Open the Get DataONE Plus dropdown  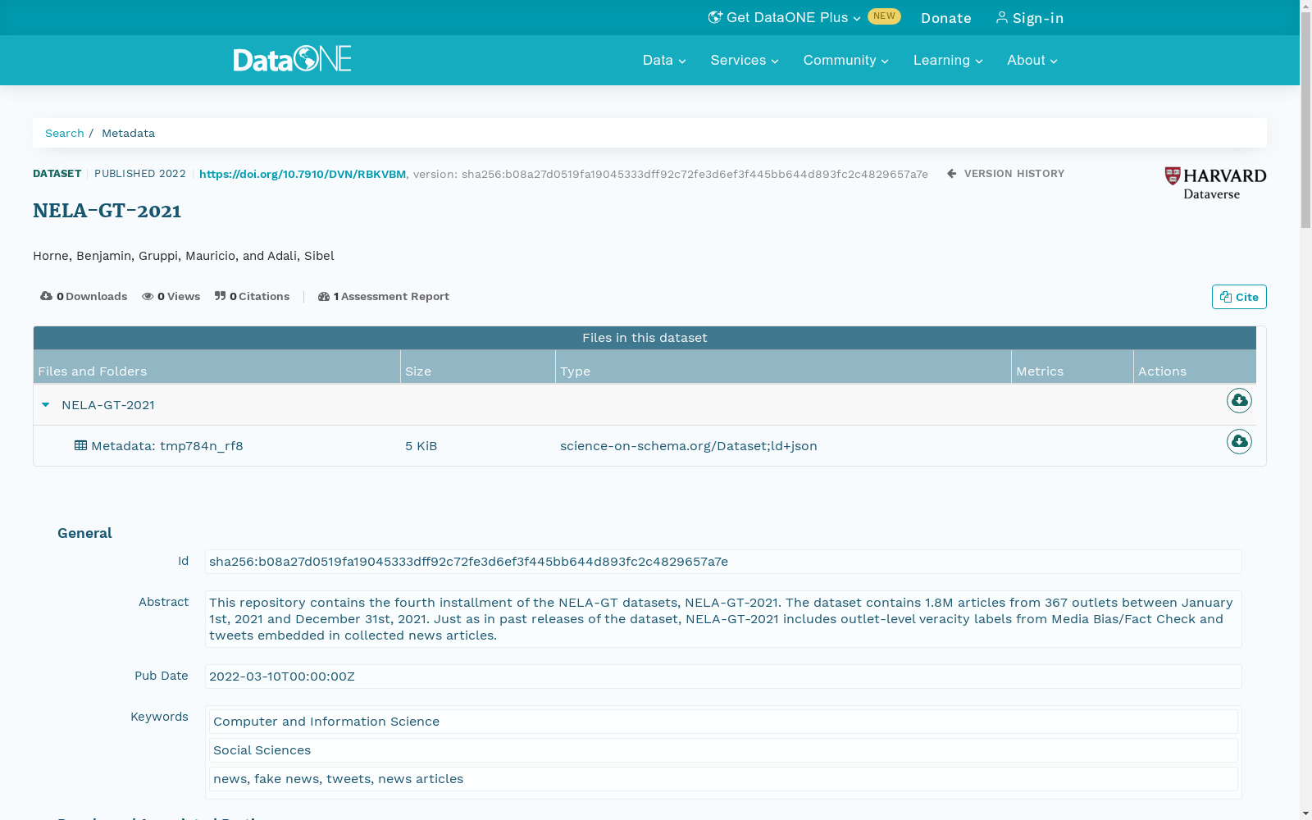(783, 17)
